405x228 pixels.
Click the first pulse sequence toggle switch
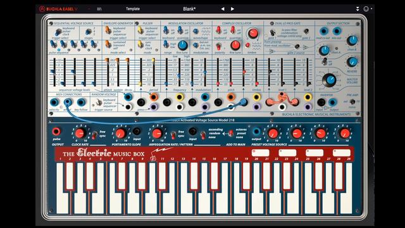pos(53,44)
